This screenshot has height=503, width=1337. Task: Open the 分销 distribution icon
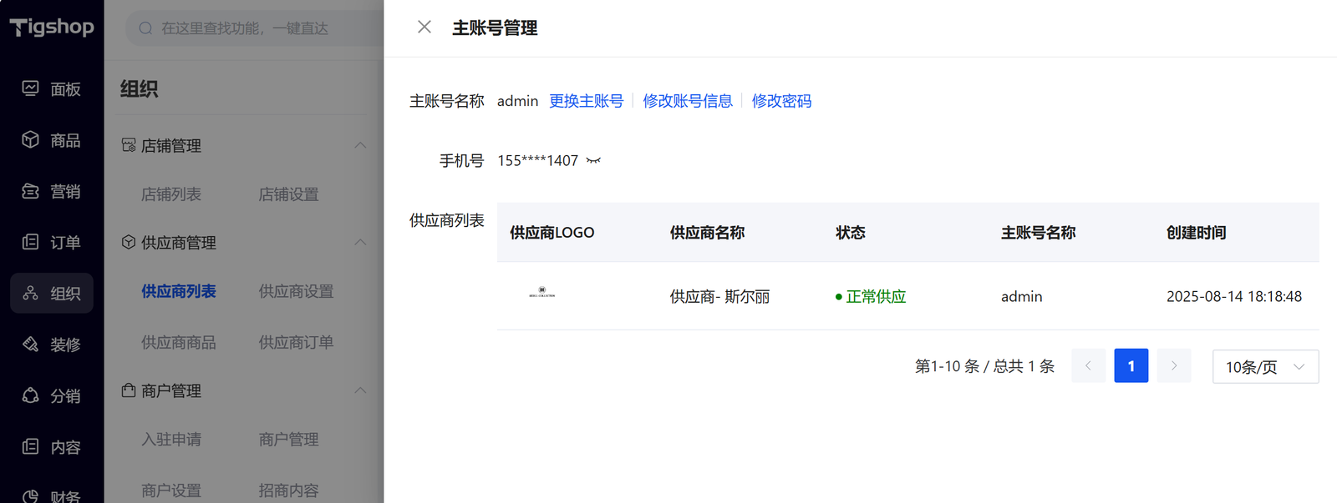(31, 395)
